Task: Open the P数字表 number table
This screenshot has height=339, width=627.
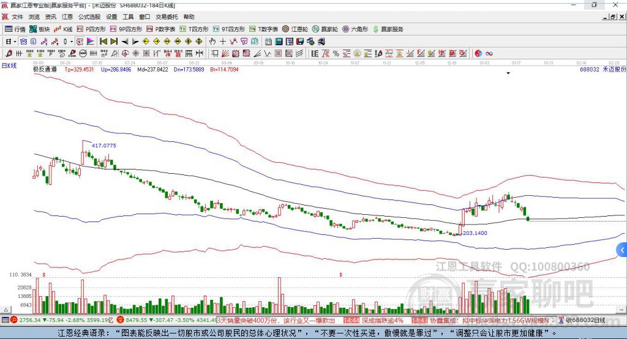Action: (x=161, y=29)
